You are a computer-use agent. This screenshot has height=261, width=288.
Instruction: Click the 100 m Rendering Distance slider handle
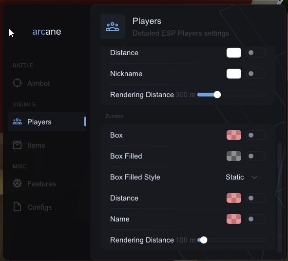tap(204, 240)
